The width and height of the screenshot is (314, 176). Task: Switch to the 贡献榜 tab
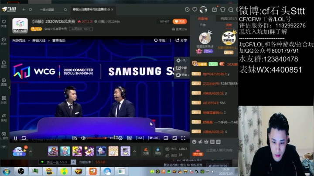pos(203,19)
